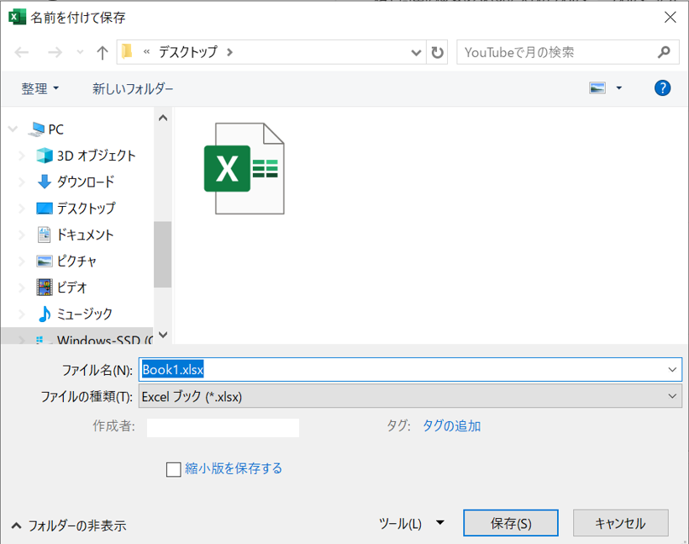The height and width of the screenshot is (544, 689).
Task: Click the フォルダーの非表示 button
Action: [69, 526]
